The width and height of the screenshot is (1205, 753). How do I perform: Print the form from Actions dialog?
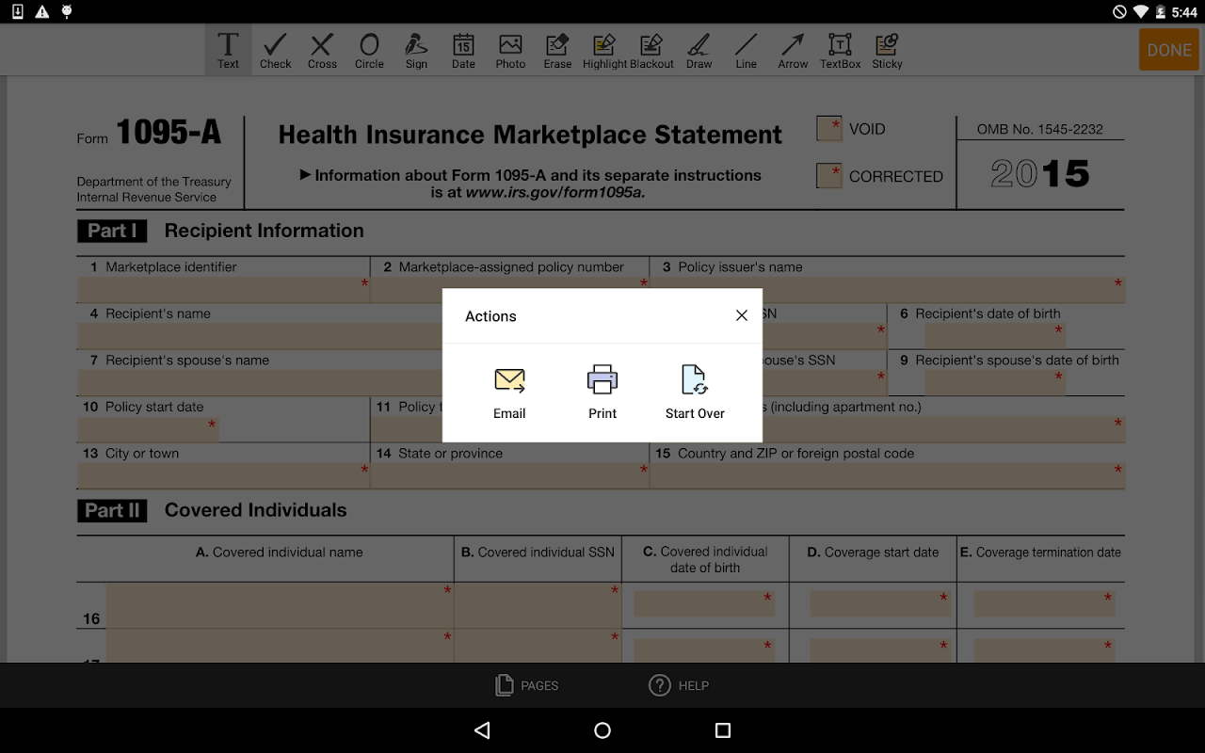coord(602,392)
